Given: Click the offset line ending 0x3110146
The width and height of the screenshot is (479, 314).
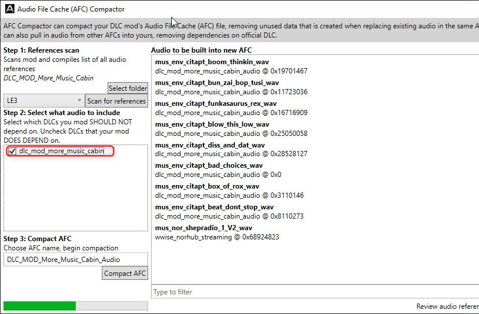Looking at the screenshot, I should 229,195.
